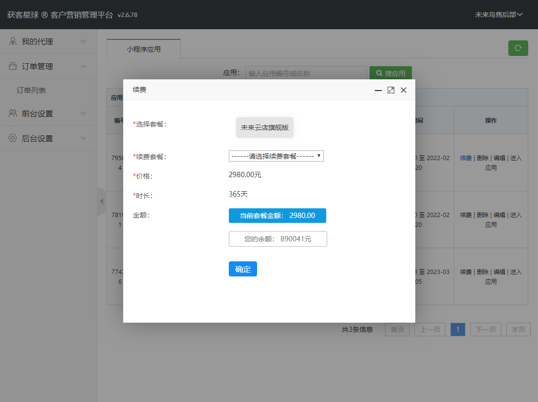The height and width of the screenshot is (402, 538).
Task: Open 订单列表 in the sidebar
Action: click(31, 91)
